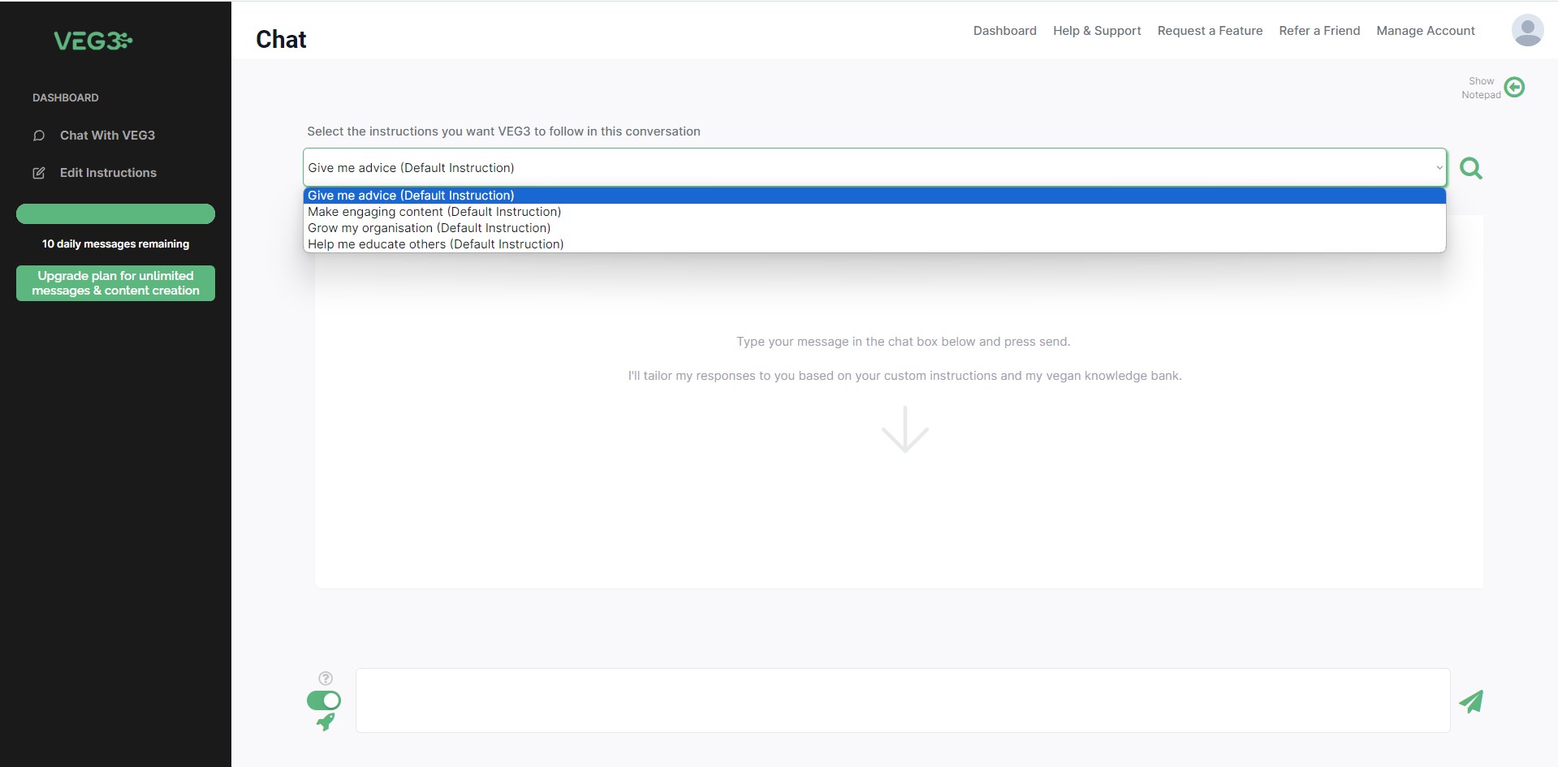Viewport: 1558px width, 767px height.
Task: Select Make engaging content option
Action: point(874,212)
